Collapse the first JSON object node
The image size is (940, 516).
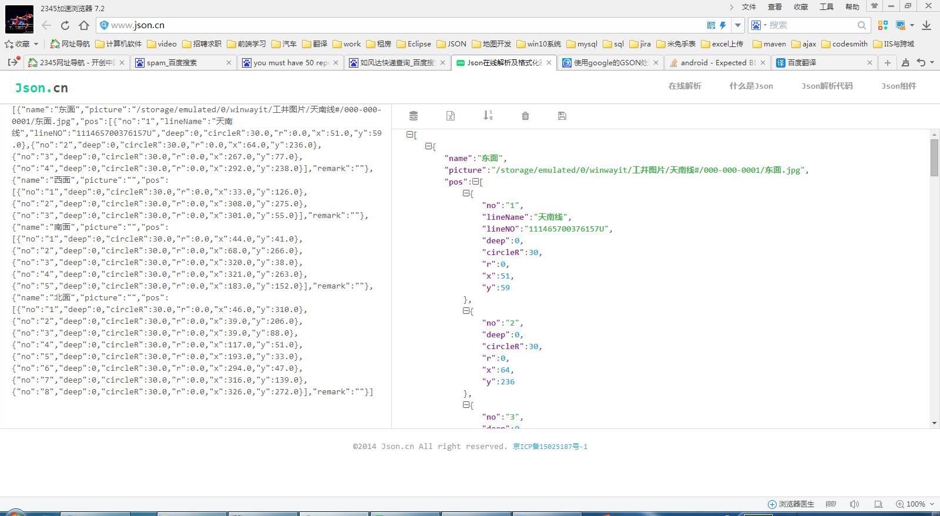click(428, 146)
